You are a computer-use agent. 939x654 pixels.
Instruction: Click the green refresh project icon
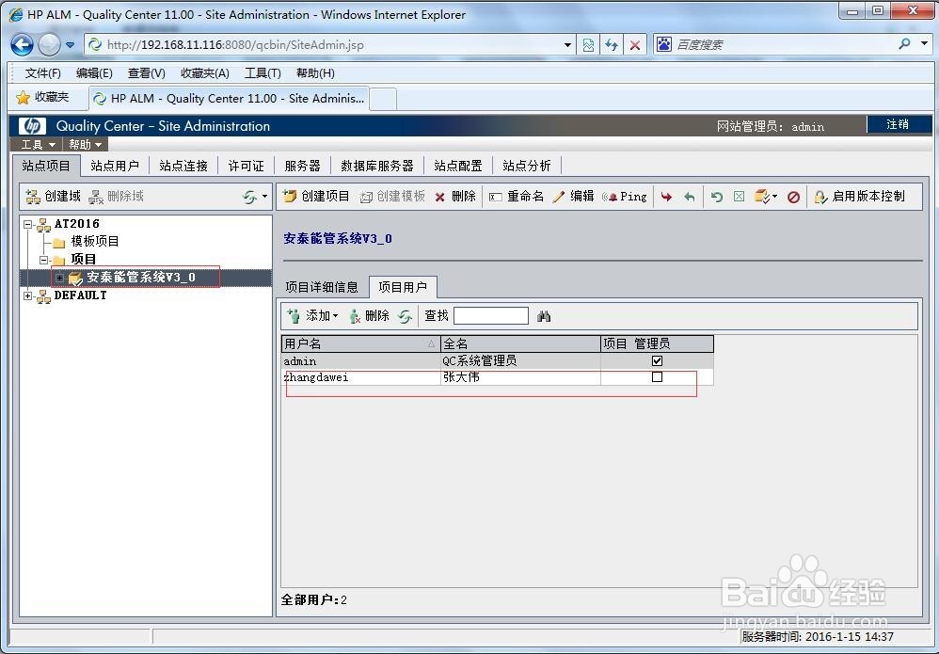pyautogui.click(x=717, y=197)
